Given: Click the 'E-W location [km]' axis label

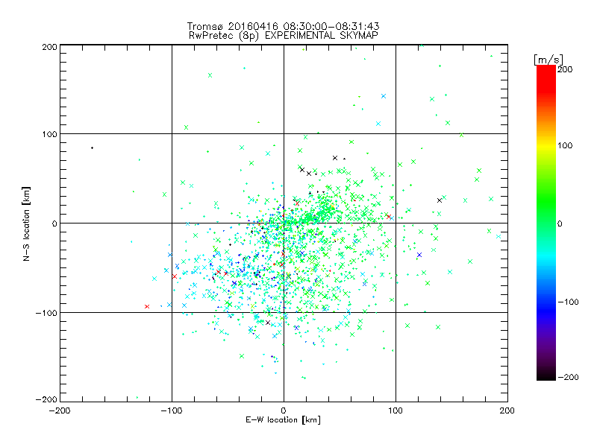Looking at the screenshot, I should (283, 419).
